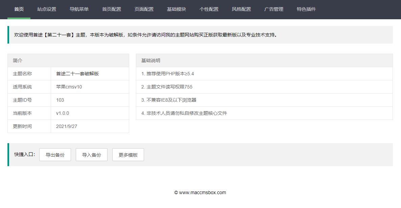Screen dimensions: 401x208
Task: Select the 页面配置 tab
Action: (144, 9)
